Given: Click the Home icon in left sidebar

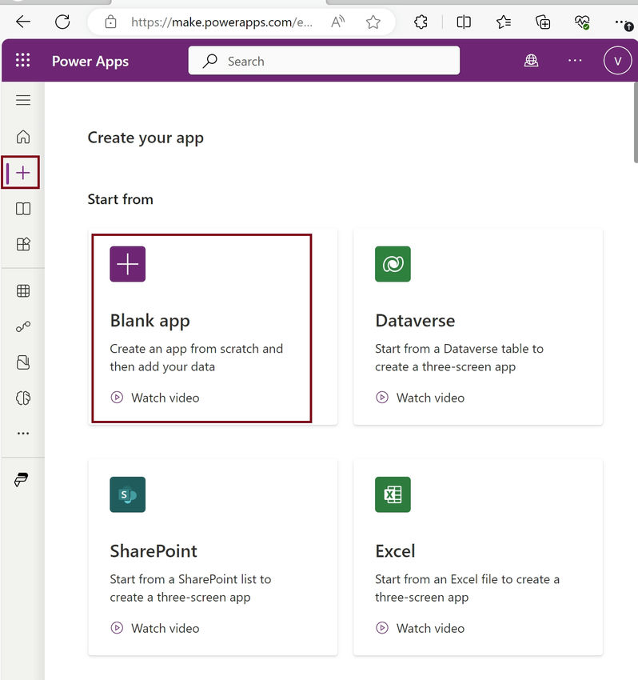Looking at the screenshot, I should click(23, 137).
